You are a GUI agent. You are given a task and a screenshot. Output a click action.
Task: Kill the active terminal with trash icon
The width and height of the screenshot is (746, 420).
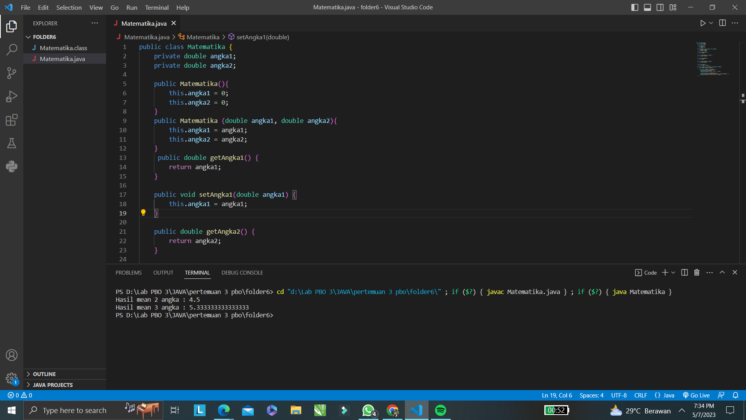696,272
